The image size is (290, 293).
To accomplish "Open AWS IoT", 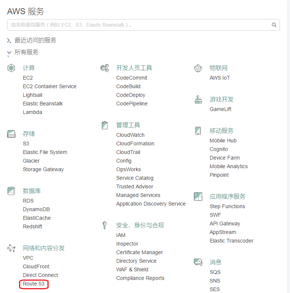I will (x=220, y=78).
